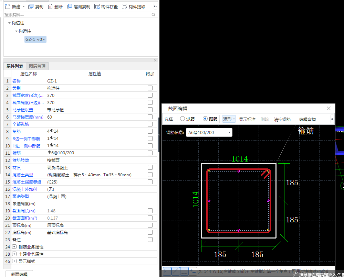The height and width of the screenshot is (277, 344).
Task: Click 清空钢筋 in the section editor toolbar
Action: (282, 119)
